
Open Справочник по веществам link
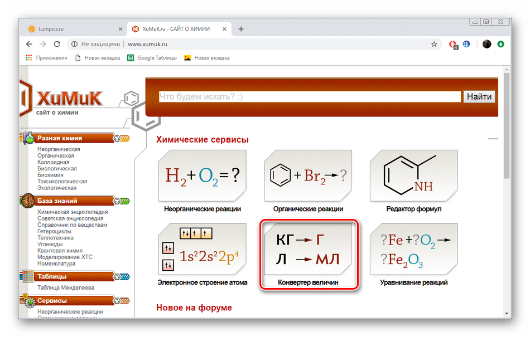pyautogui.click(x=72, y=224)
